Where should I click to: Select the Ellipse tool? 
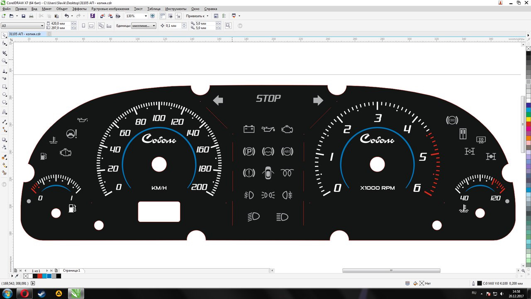pyautogui.click(x=5, y=95)
